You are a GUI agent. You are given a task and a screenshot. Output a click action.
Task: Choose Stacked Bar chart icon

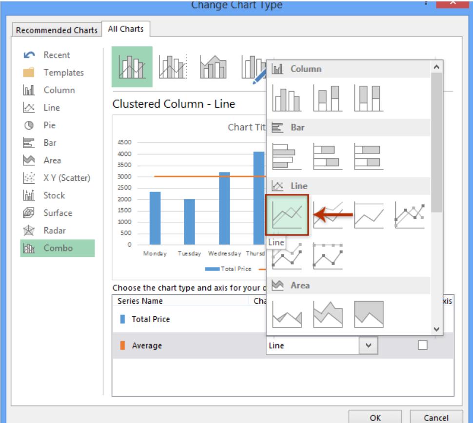(328, 156)
